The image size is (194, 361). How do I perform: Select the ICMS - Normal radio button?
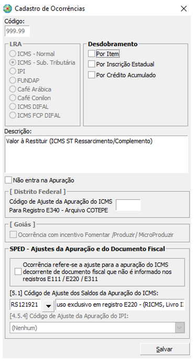pyautogui.click(x=13, y=54)
